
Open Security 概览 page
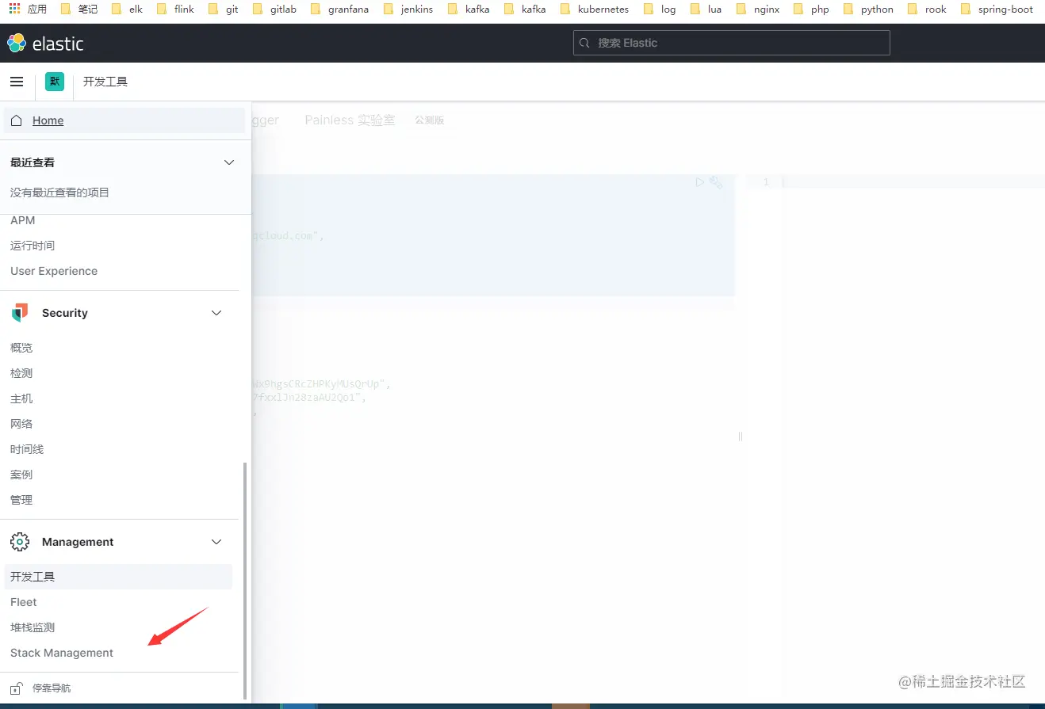(21, 348)
